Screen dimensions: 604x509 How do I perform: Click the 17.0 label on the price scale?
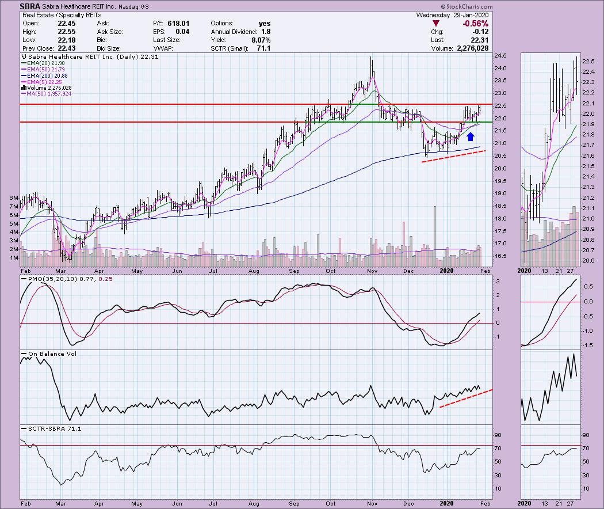pos(500,244)
